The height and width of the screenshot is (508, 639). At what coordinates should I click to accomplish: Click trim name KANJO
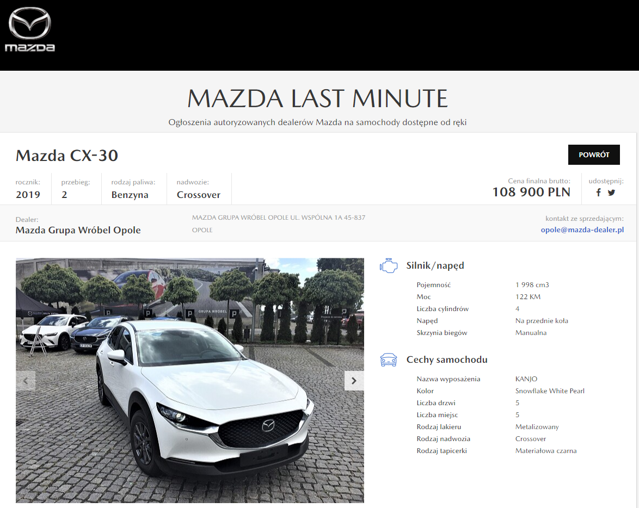(526, 379)
